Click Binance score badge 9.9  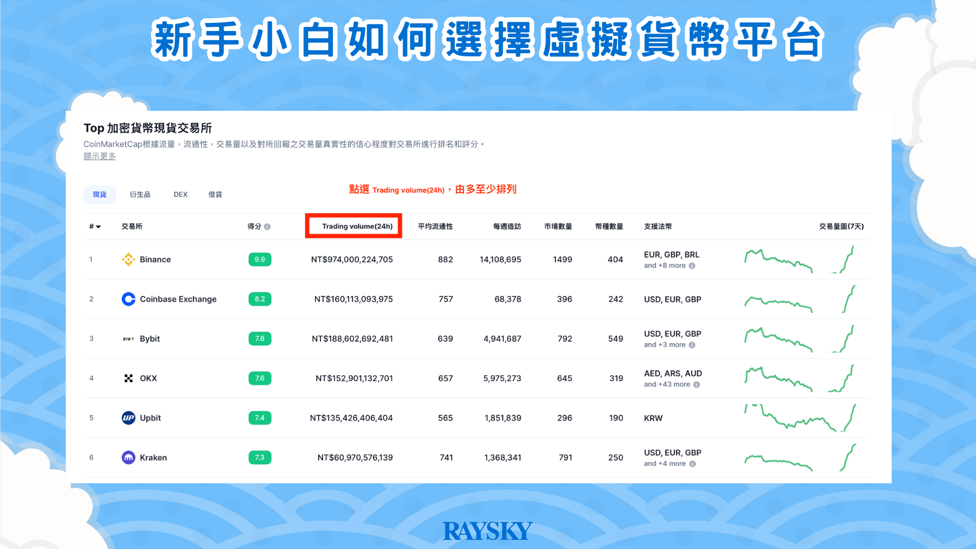coord(260,259)
